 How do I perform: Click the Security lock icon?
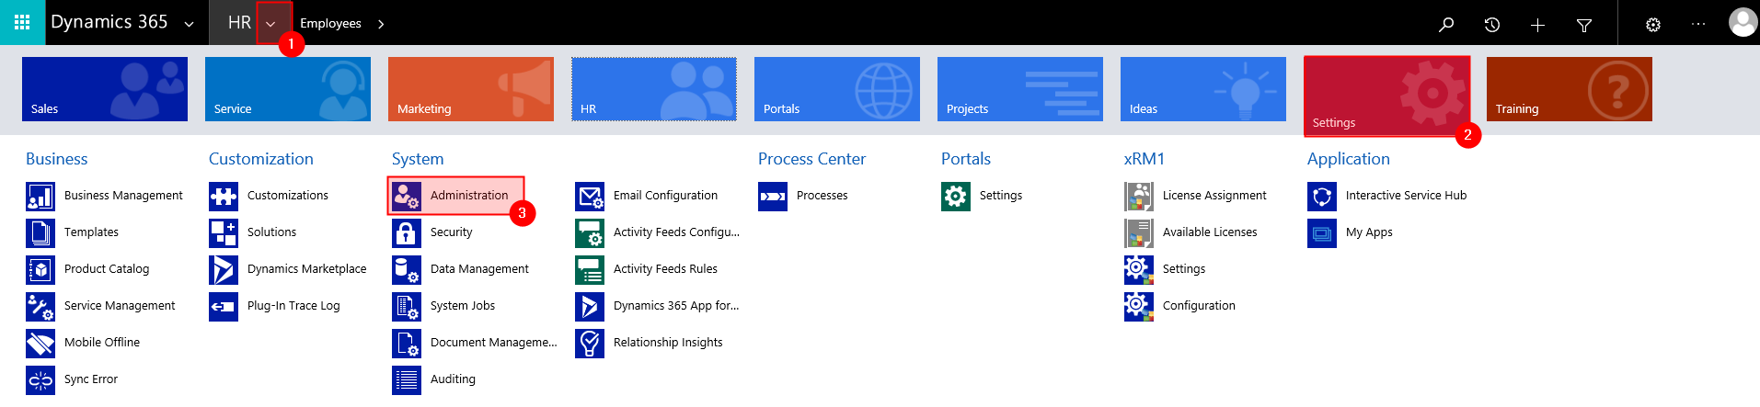click(407, 233)
